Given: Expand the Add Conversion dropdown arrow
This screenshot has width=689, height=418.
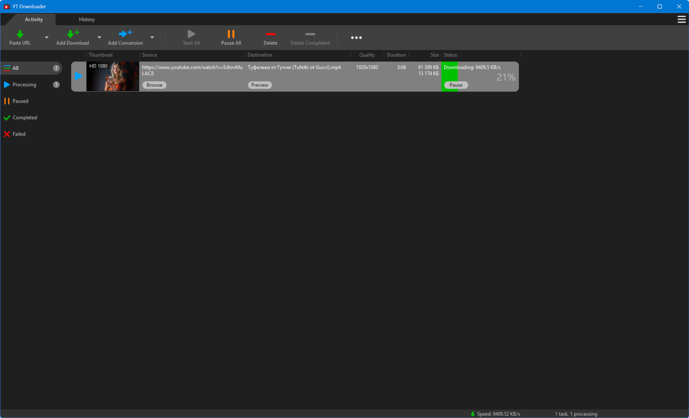Looking at the screenshot, I should 152,37.
